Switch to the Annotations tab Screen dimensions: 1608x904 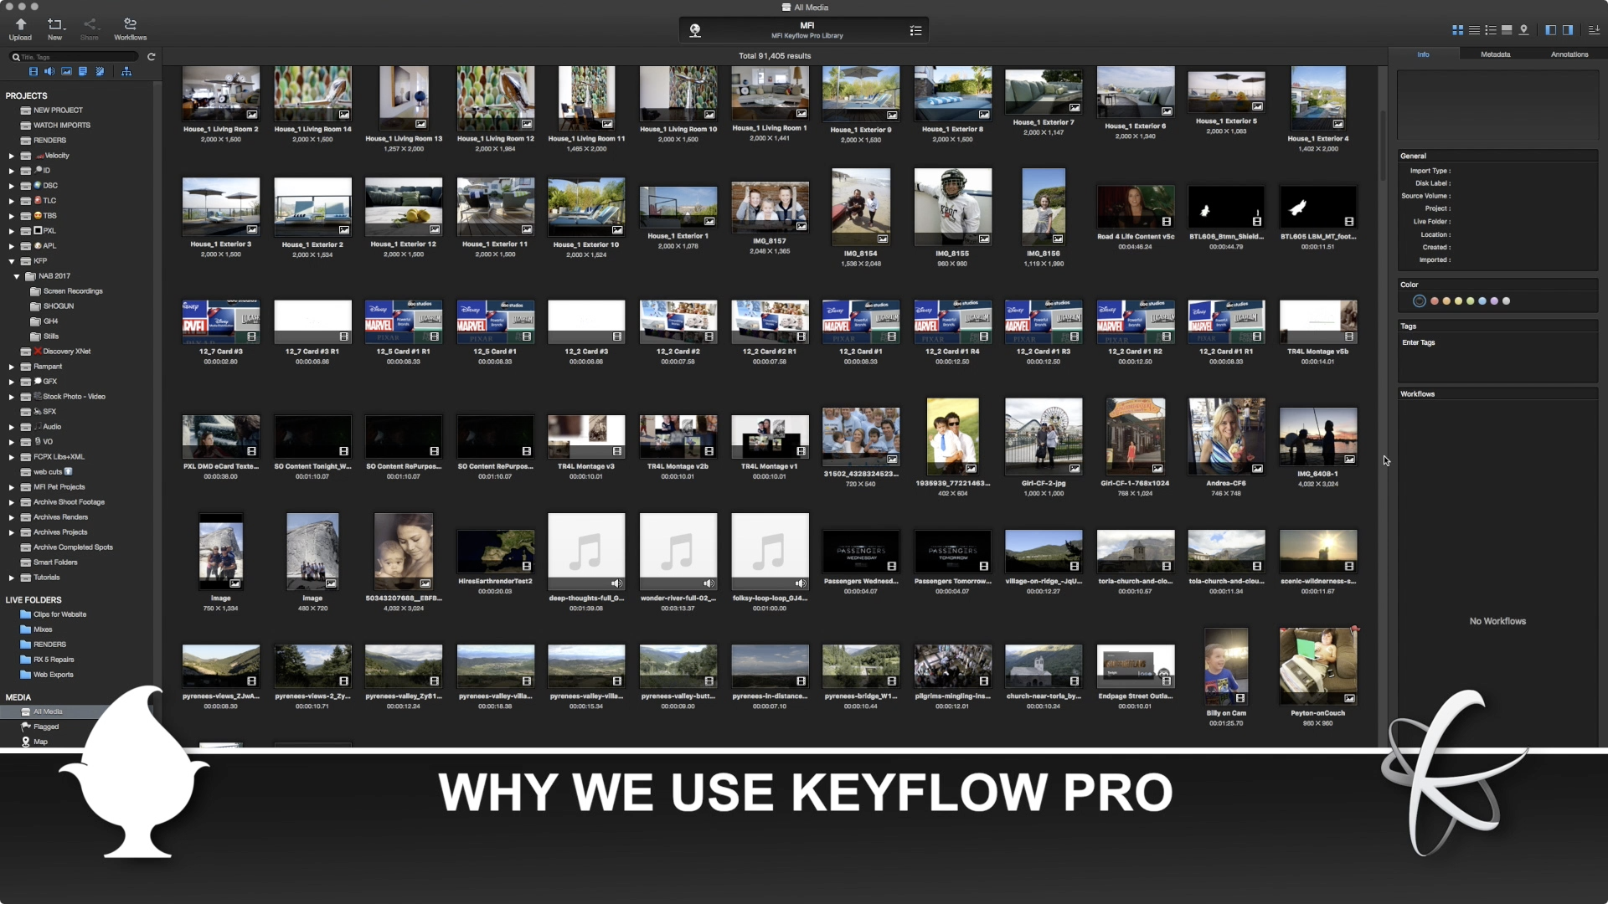(x=1569, y=54)
